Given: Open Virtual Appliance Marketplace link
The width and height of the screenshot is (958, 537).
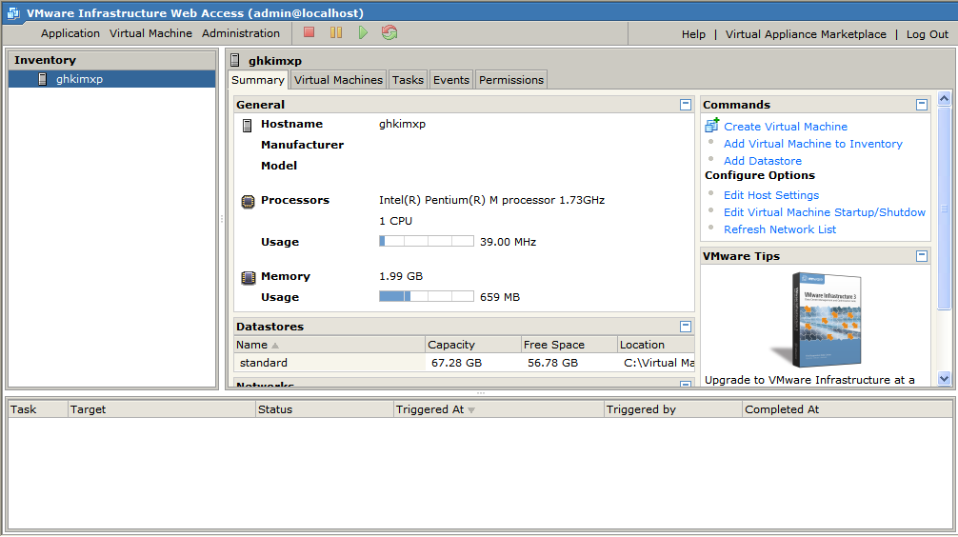Looking at the screenshot, I should tap(806, 34).
